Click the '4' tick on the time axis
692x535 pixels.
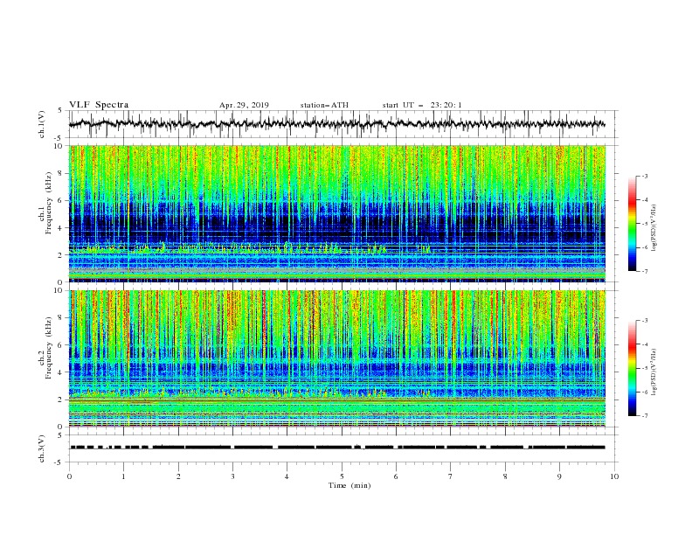(287, 476)
